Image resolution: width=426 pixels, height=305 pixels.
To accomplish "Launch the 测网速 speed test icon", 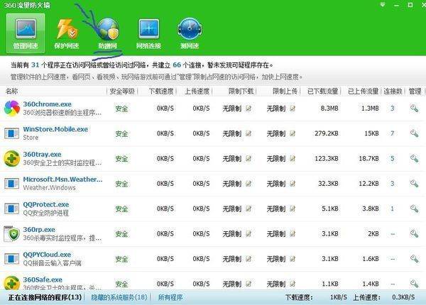I will tap(190, 32).
